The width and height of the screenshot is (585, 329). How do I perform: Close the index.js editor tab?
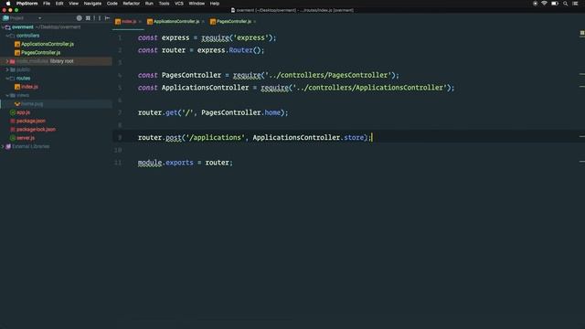[x=140, y=22]
